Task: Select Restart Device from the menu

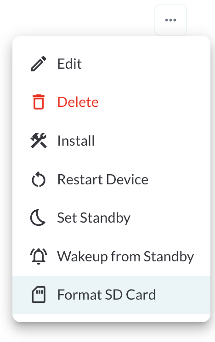Action: 111,179
